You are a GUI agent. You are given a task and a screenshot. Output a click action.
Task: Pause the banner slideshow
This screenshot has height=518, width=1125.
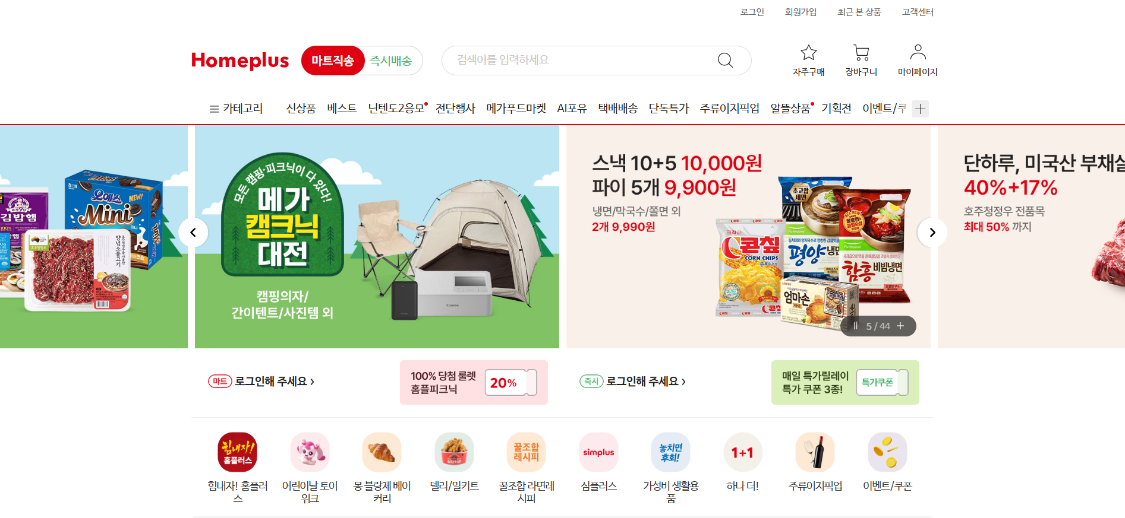click(855, 326)
